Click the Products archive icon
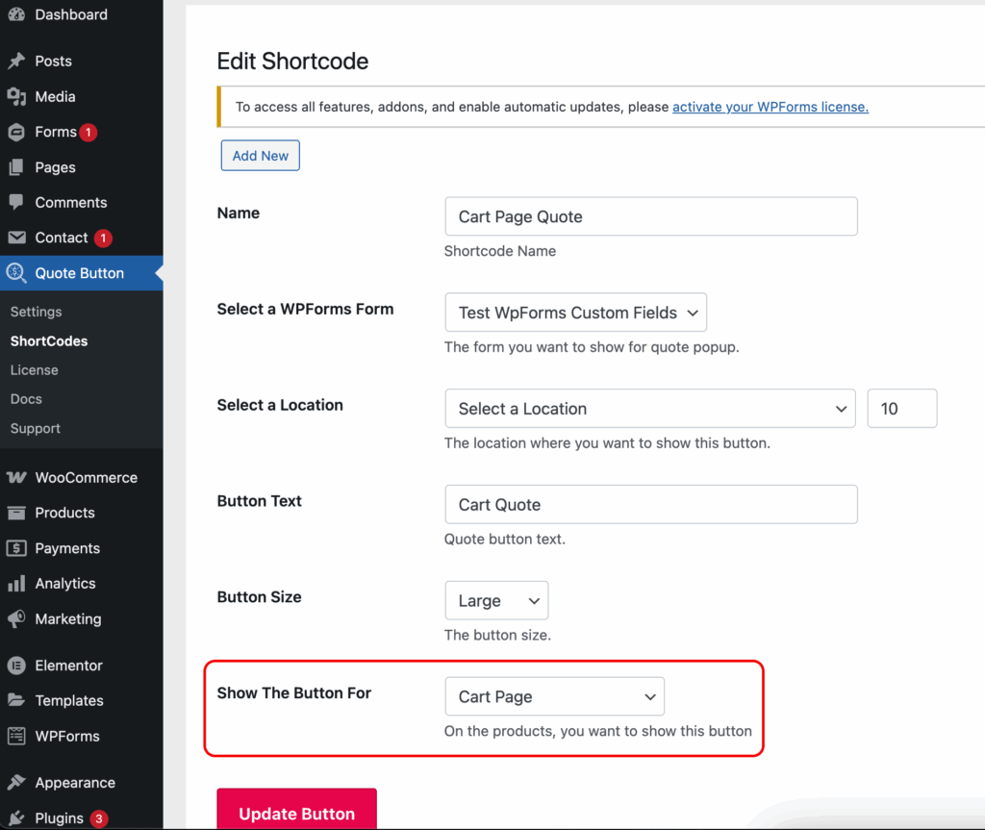Viewport: 985px width, 830px height. (x=16, y=513)
